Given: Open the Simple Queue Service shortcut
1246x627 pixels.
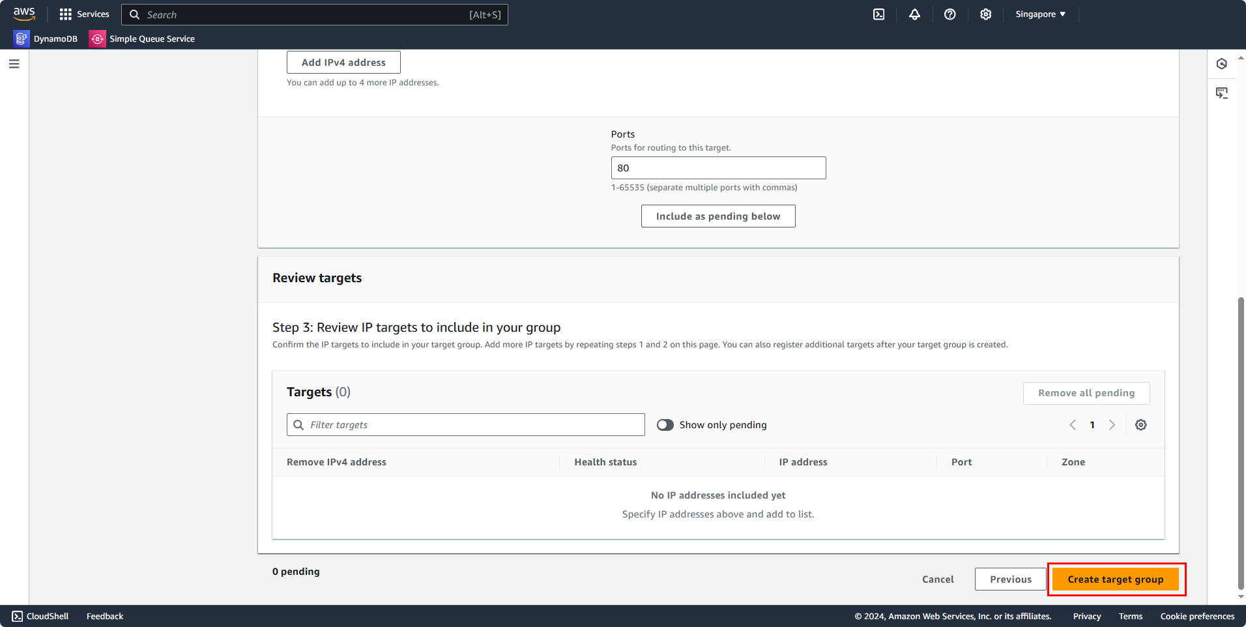Looking at the screenshot, I should tap(142, 38).
